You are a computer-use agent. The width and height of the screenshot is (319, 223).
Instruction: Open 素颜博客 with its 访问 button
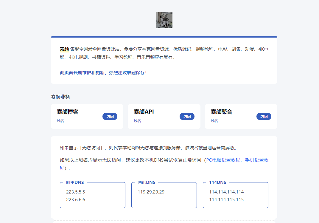coord(110,117)
